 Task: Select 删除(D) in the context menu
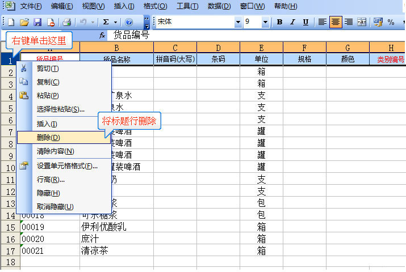point(48,137)
